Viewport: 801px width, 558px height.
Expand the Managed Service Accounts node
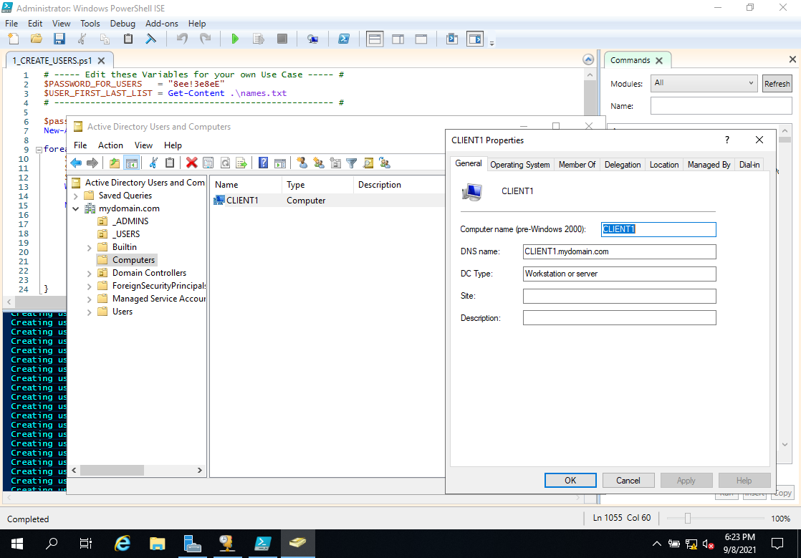point(90,299)
